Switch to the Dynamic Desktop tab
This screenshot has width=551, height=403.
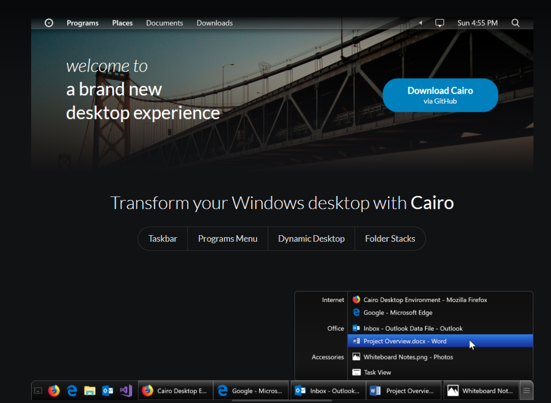click(311, 239)
